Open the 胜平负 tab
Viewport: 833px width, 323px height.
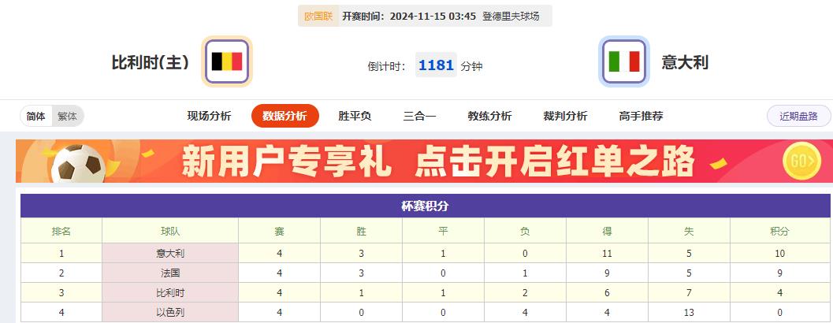pyautogui.click(x=355, y=116)
